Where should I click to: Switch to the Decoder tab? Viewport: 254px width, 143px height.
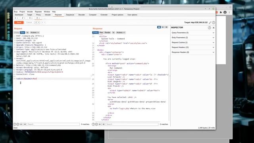81,15
